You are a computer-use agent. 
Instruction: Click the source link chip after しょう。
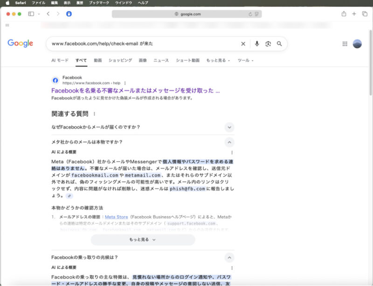[69, 196]
